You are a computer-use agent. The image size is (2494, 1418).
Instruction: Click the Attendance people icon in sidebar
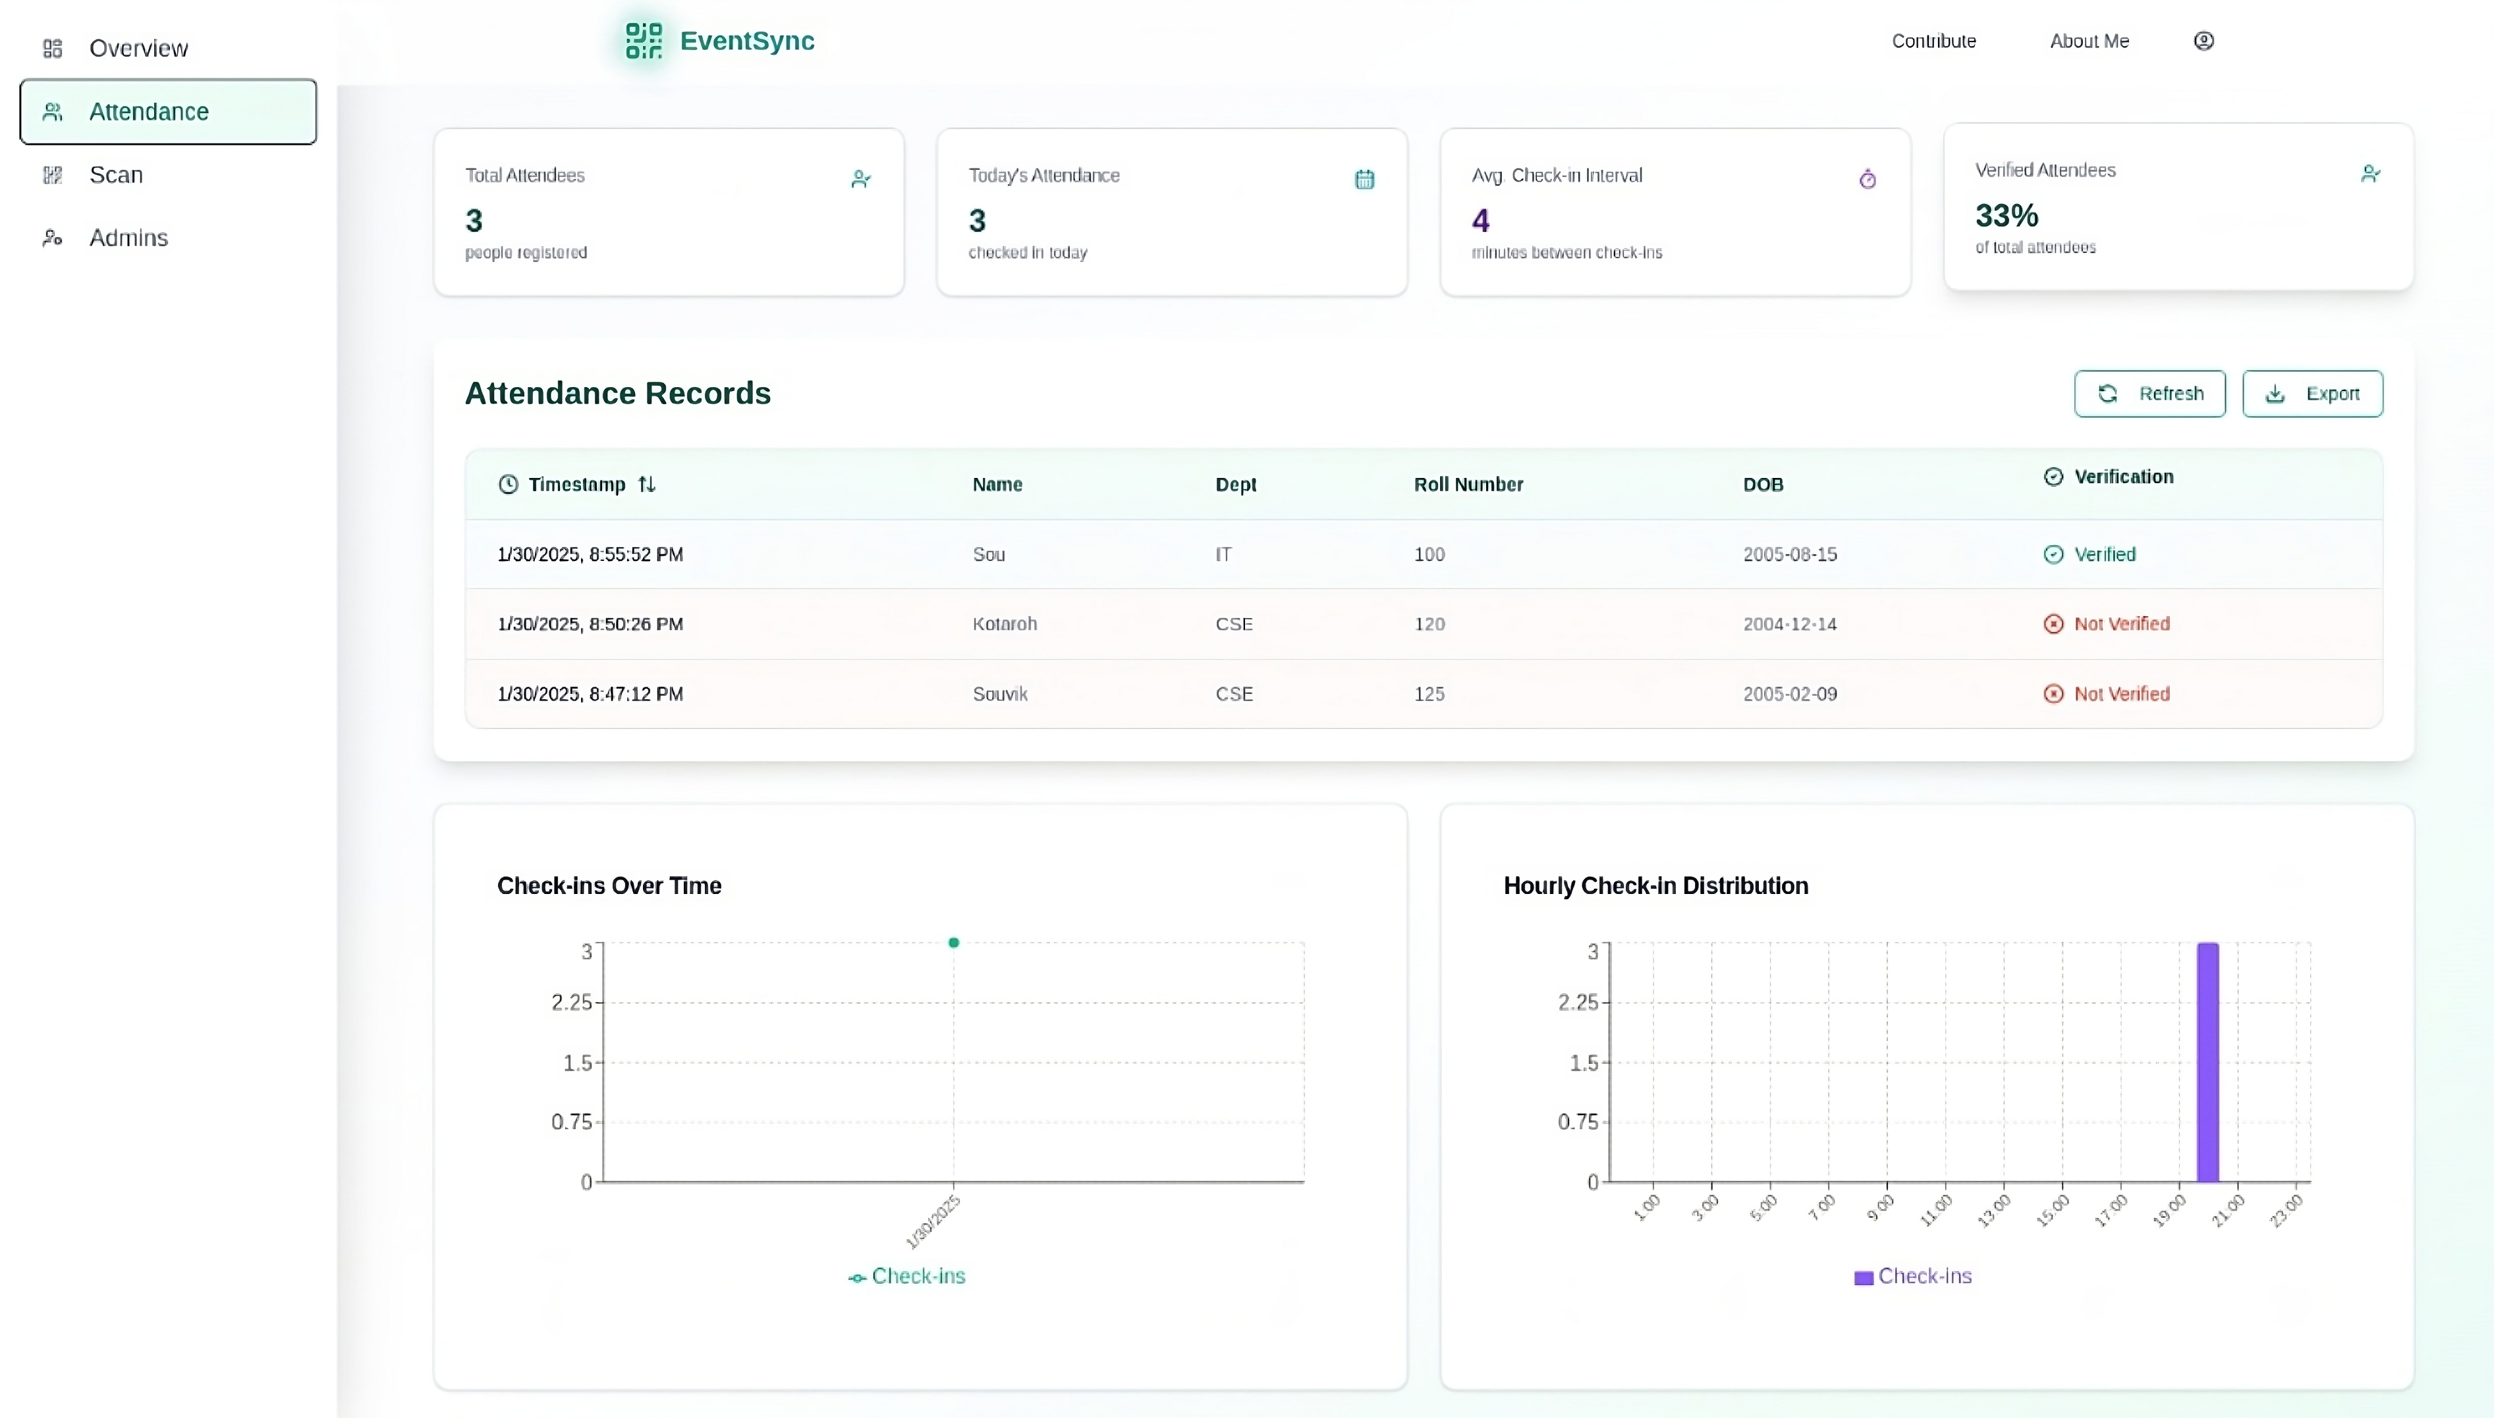click(53, 112)
